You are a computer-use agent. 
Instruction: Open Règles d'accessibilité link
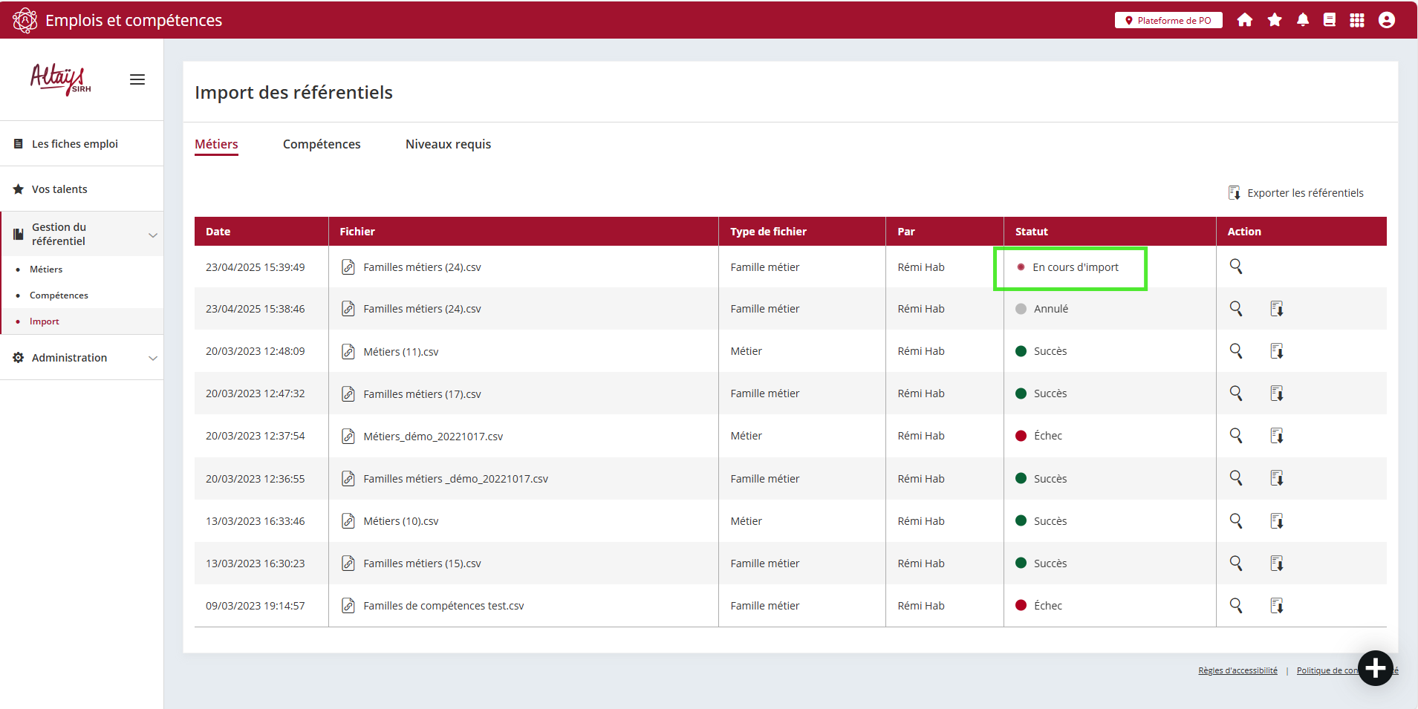click(x=1238, y=670)
